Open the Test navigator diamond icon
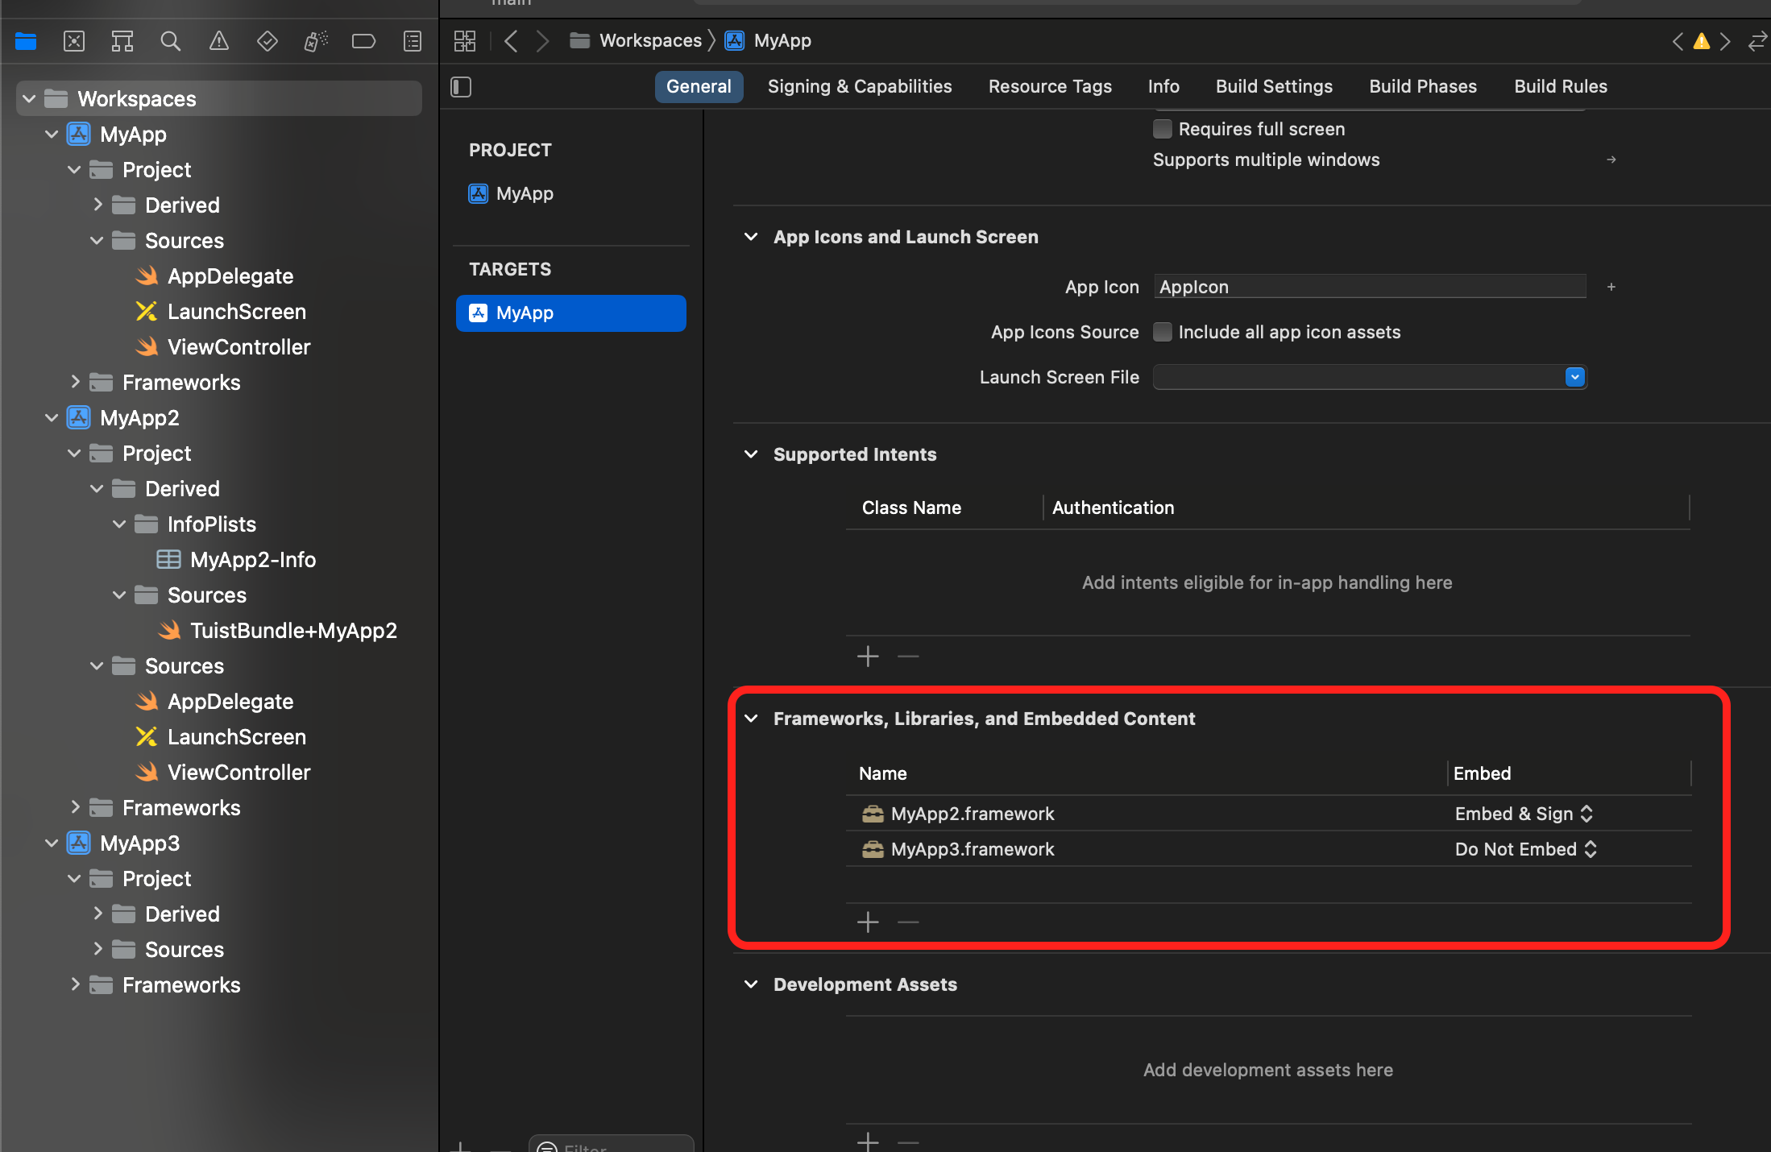1771x1152 pixels. pos(267,41)
